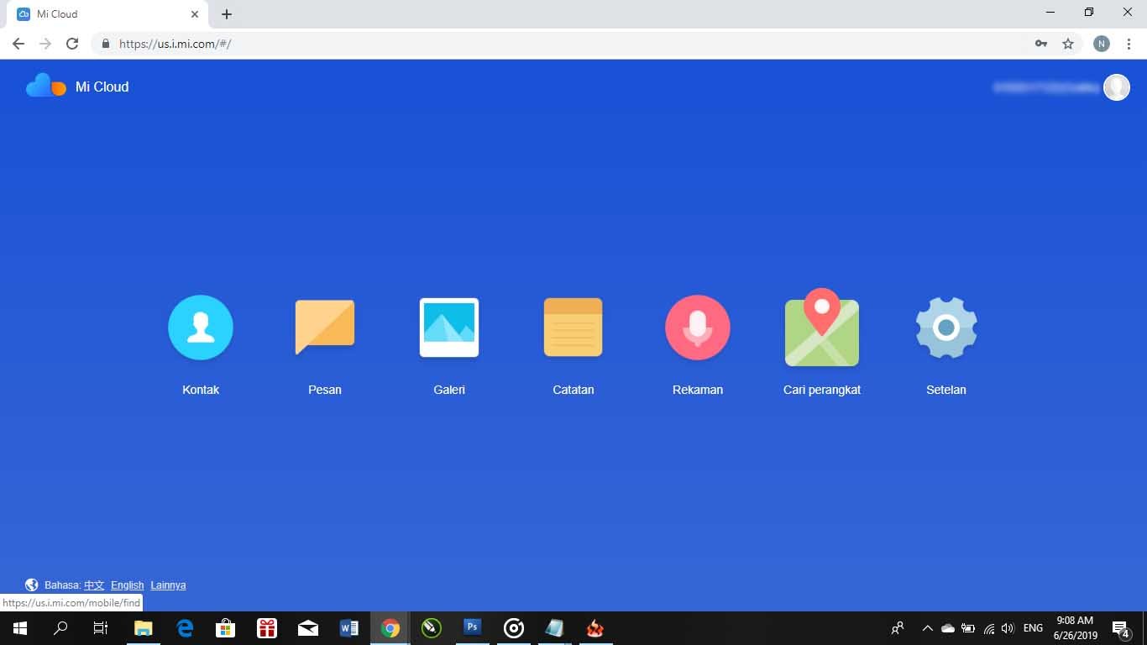Screen dimensions: 1147x645
Task: Open the notification action center
Action: tap(1120, 628)
